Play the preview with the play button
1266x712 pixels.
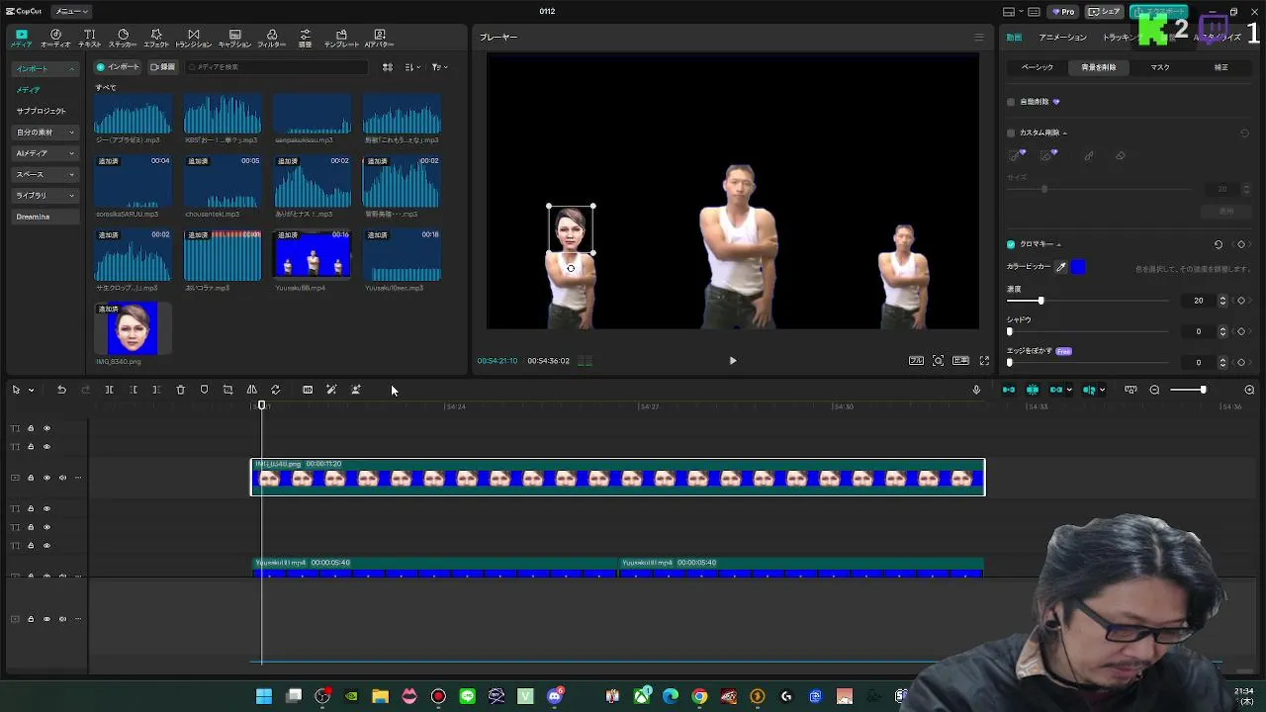coord(733,361)
